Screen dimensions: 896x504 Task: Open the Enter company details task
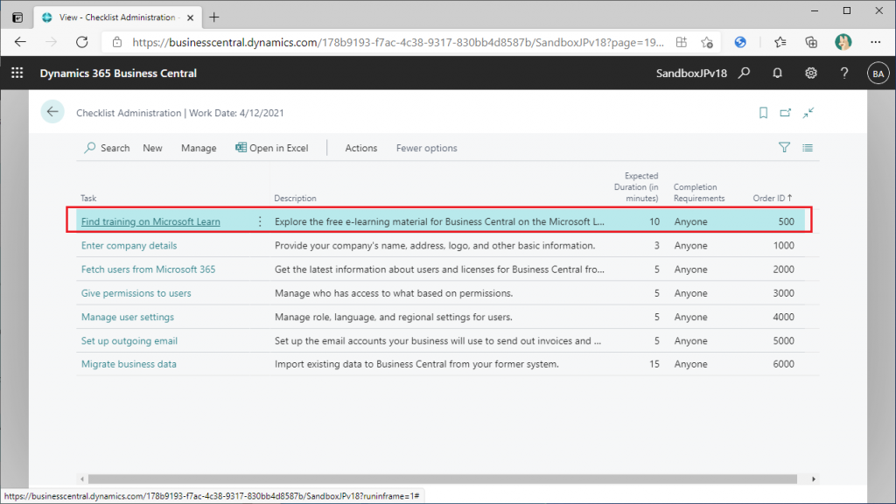129,246
